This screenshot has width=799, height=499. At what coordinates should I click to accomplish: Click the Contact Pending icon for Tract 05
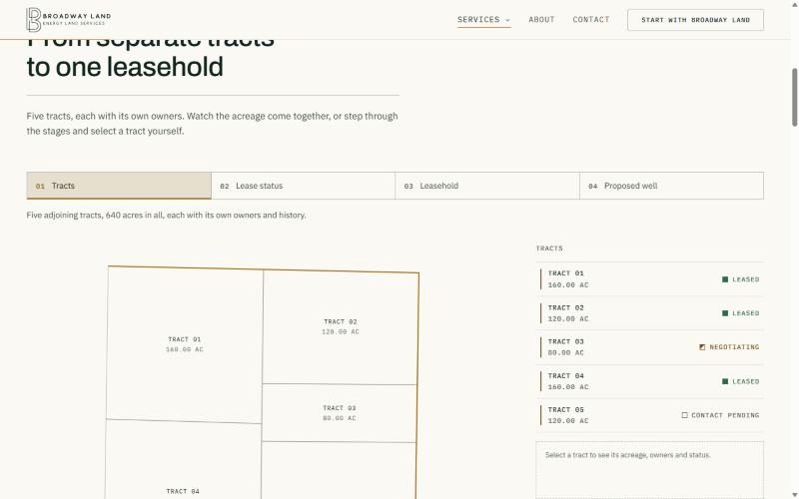click(x=684, y=415)
